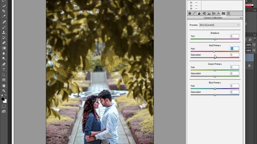The height and width of the screenshot is (144, 257).
Task: Select the Eraser tool
Action: [4, 43]
